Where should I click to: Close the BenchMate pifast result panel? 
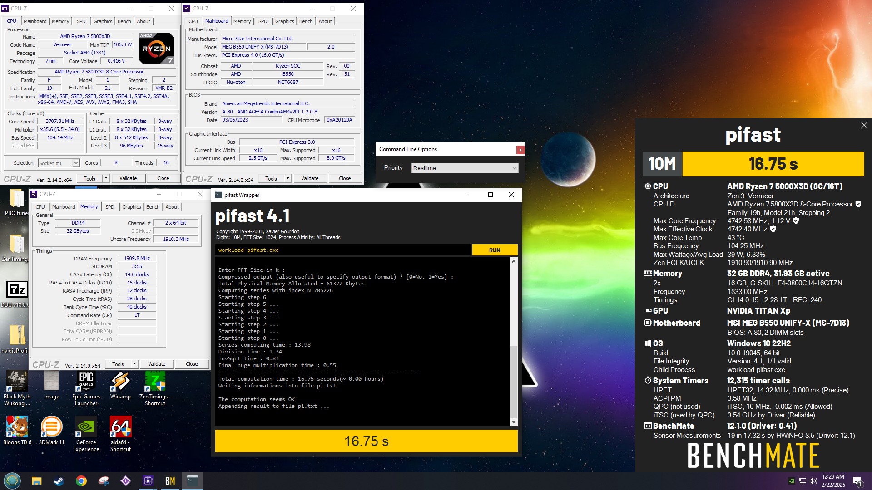tap(864, 125)
